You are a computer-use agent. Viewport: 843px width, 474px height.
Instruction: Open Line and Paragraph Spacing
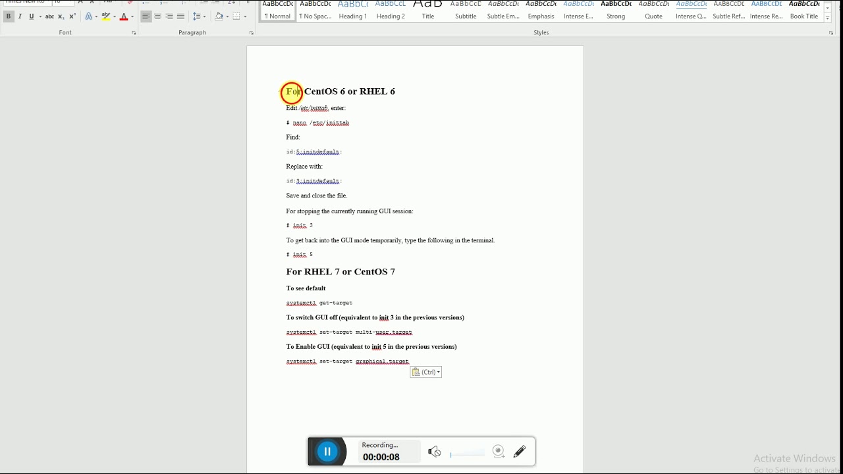pyautogui.click(x=200, y=16)
